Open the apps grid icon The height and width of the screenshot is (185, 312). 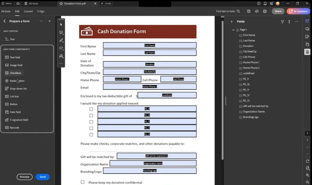271,3
